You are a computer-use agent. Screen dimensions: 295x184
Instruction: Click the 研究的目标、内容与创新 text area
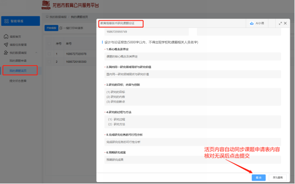coord(193,97)
